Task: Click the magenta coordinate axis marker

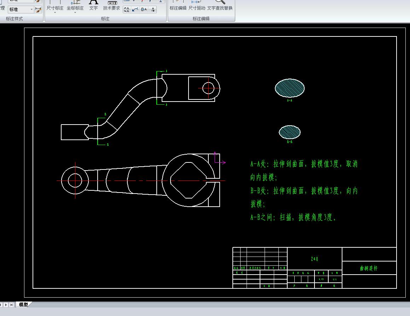Action: 219,158
